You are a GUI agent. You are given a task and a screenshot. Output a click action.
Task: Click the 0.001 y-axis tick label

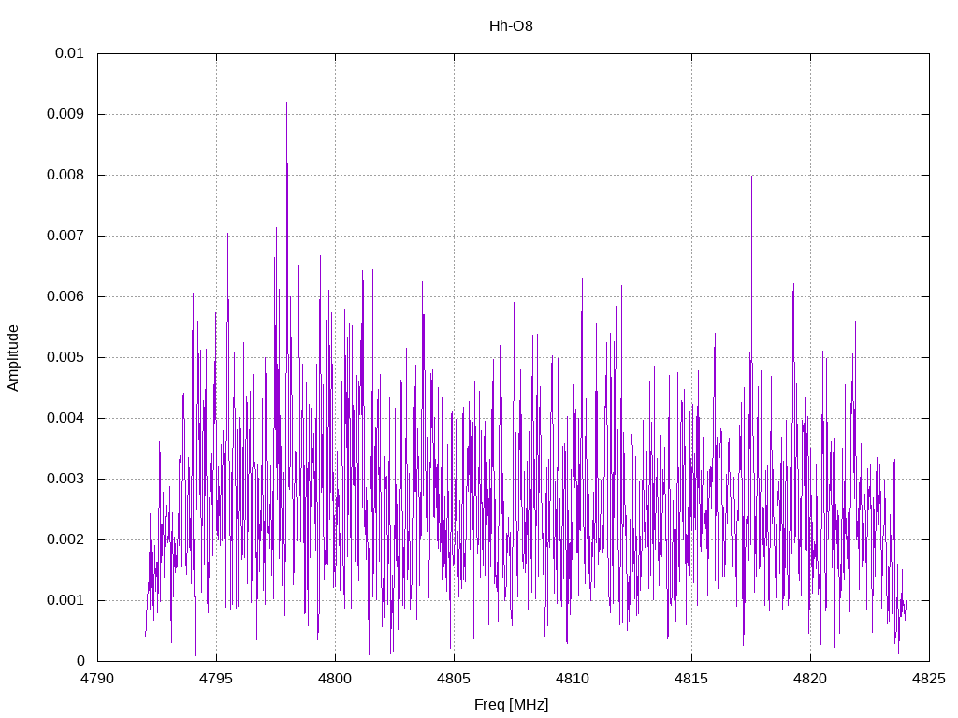[x=65, y=600]
